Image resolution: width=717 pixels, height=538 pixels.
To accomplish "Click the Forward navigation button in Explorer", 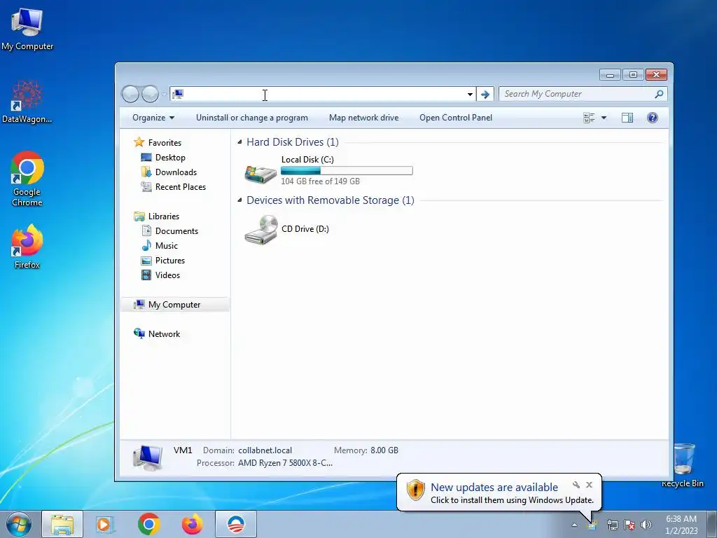I will pos(150,95).
